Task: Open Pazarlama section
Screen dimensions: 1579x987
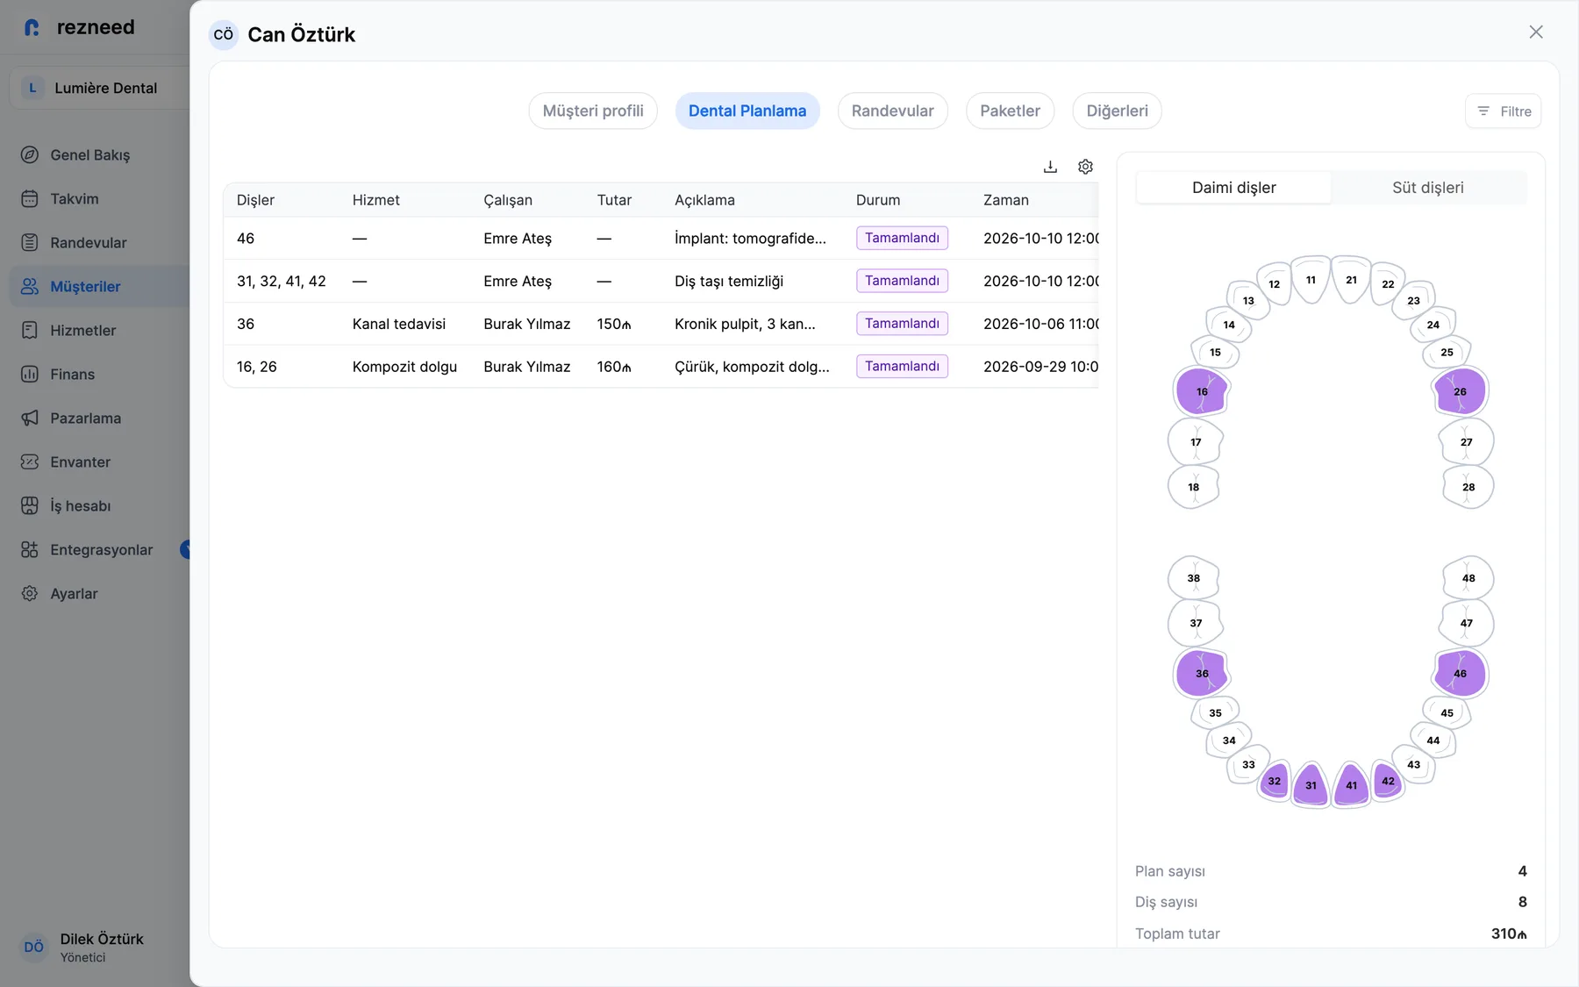Action: pyautogui.click(x=85, y=418)
